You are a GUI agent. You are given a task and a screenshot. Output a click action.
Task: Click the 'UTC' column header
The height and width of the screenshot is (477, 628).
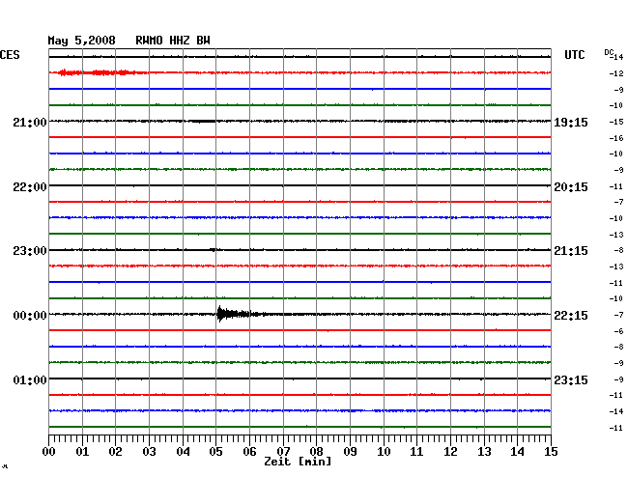click(x=574, y=55)
